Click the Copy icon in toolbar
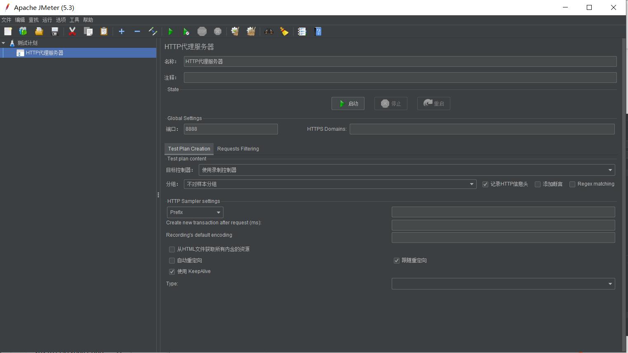 click(x=88, y=31)
